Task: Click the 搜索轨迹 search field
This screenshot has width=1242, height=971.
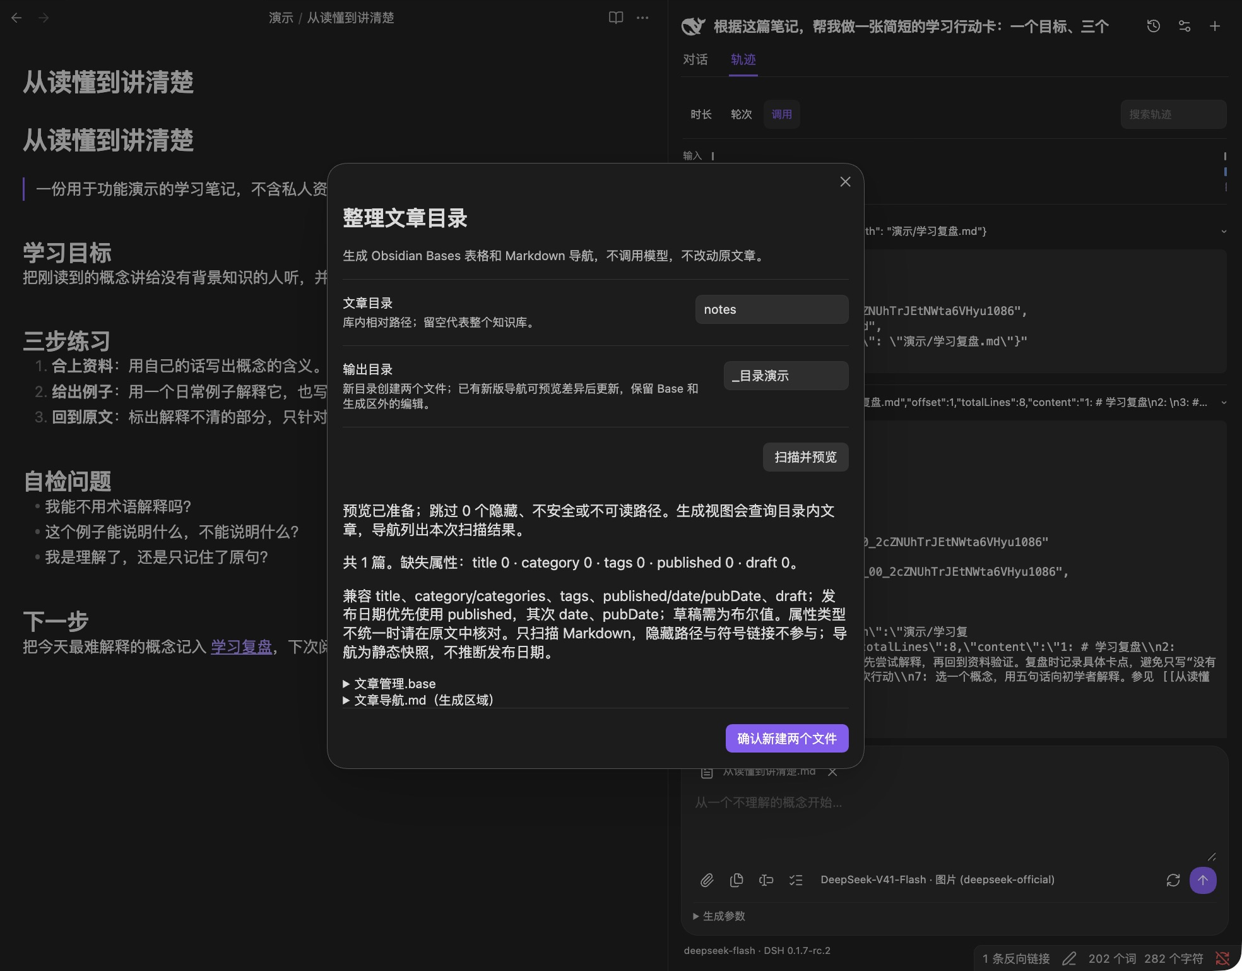Action: coord(1174,114)
